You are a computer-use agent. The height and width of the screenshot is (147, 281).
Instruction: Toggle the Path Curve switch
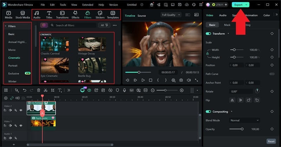pyautogui.click(x=272, y=74)
